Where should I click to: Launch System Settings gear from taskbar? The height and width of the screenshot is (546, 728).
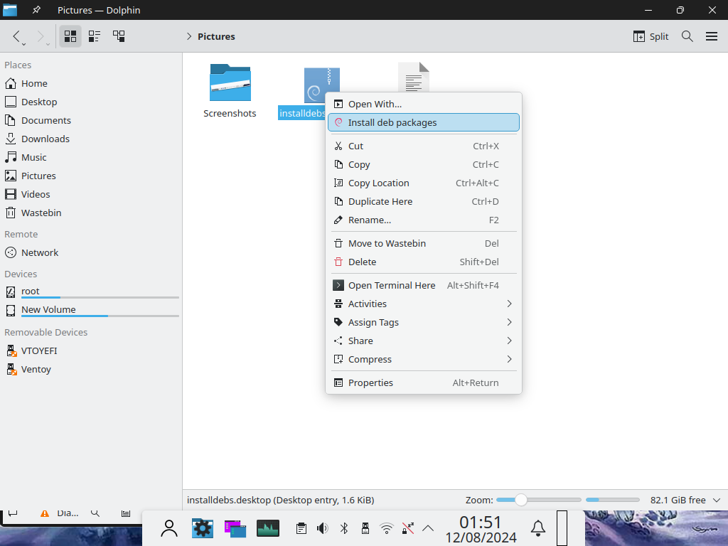(x=203, y=528)
